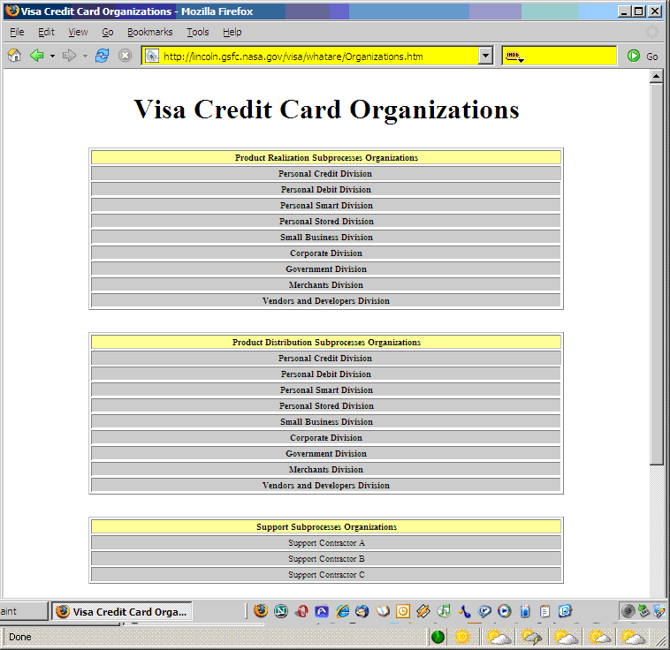Click the scrollbar up arrow
670x650 pixels.
(x=657, y=77)
